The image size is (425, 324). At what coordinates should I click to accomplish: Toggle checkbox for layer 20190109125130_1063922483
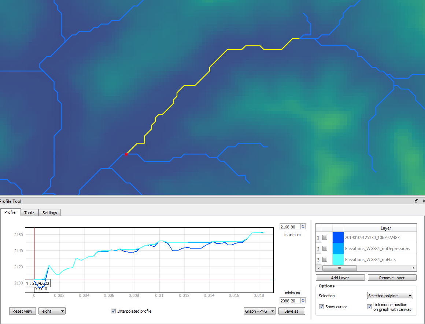point(325,238)
